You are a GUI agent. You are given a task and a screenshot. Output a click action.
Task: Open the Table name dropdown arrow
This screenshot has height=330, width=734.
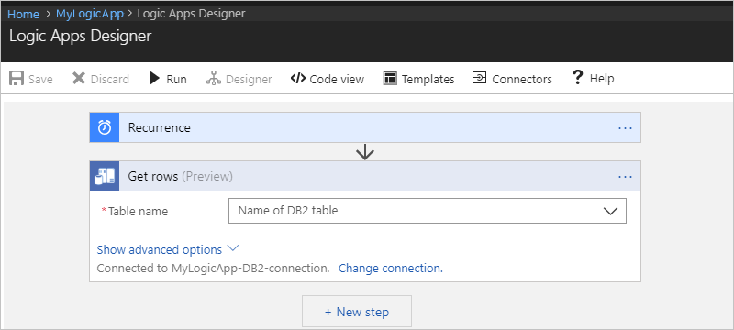pyautogui.click(x=610, y=211)
